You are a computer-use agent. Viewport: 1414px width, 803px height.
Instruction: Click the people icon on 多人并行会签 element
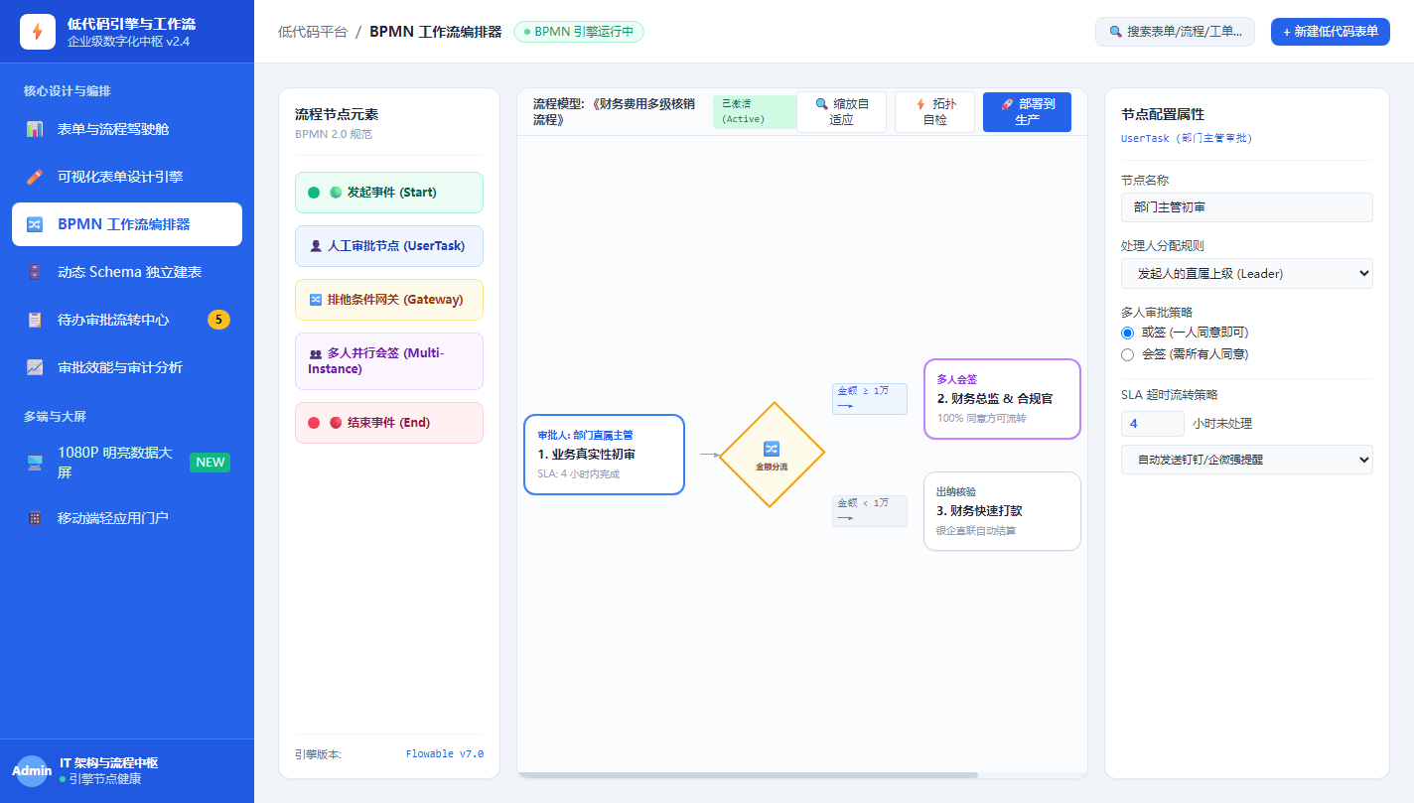316,353
